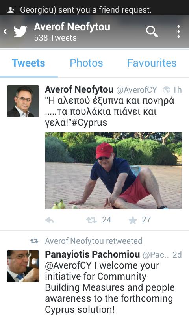This screenshot has width=189, height=315.
Task: Tap the Twitter bird logo
Action: tap(20, 31)
